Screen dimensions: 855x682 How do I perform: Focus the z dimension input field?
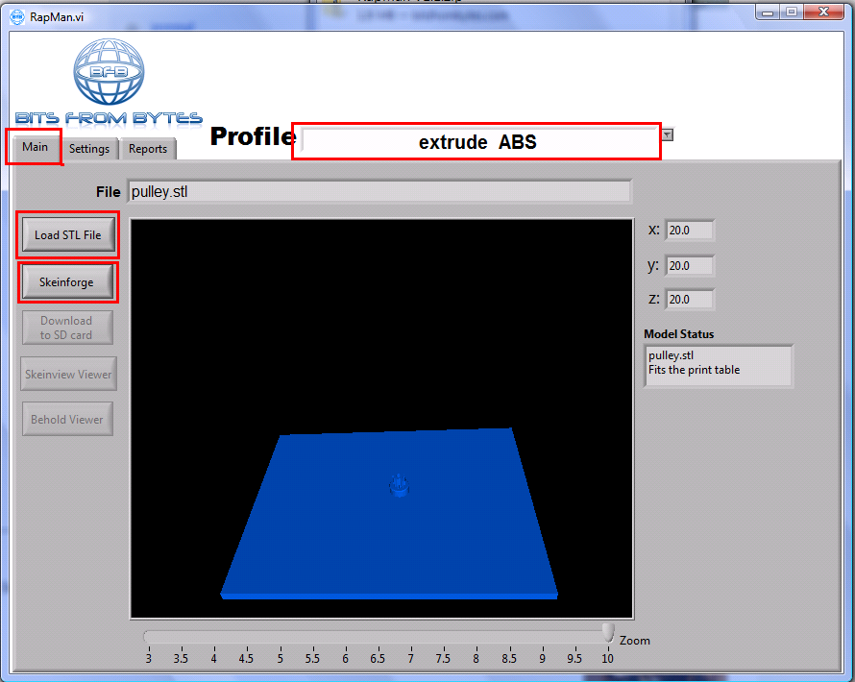689,300
